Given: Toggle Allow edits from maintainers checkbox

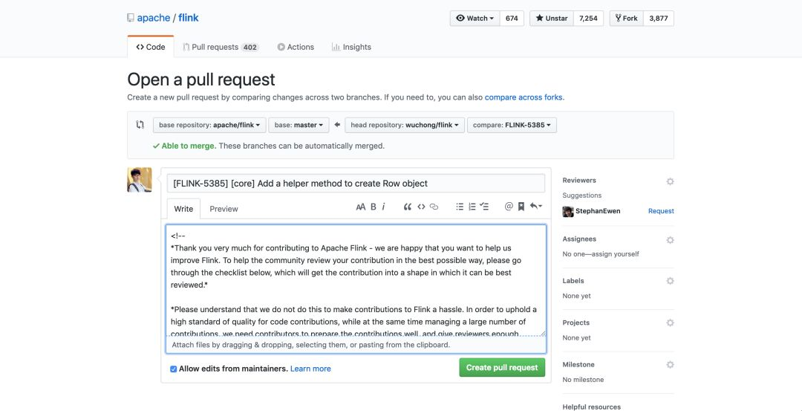Looking at the screenshot, I should [x=174, y=369].
